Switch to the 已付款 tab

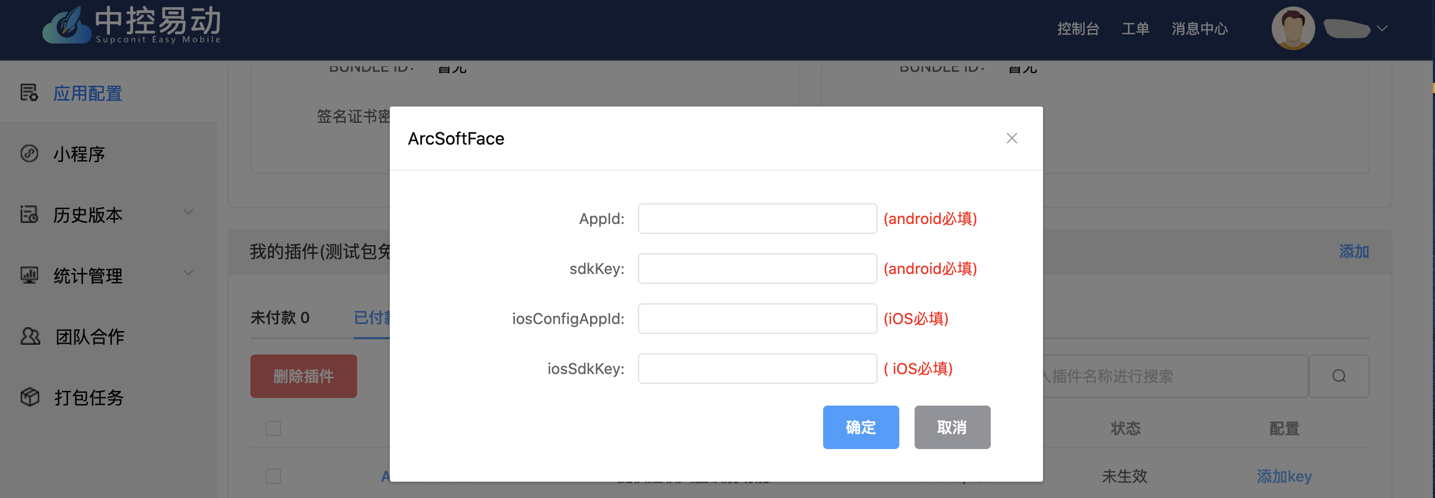pyautogui.click(x=372, y=317)
